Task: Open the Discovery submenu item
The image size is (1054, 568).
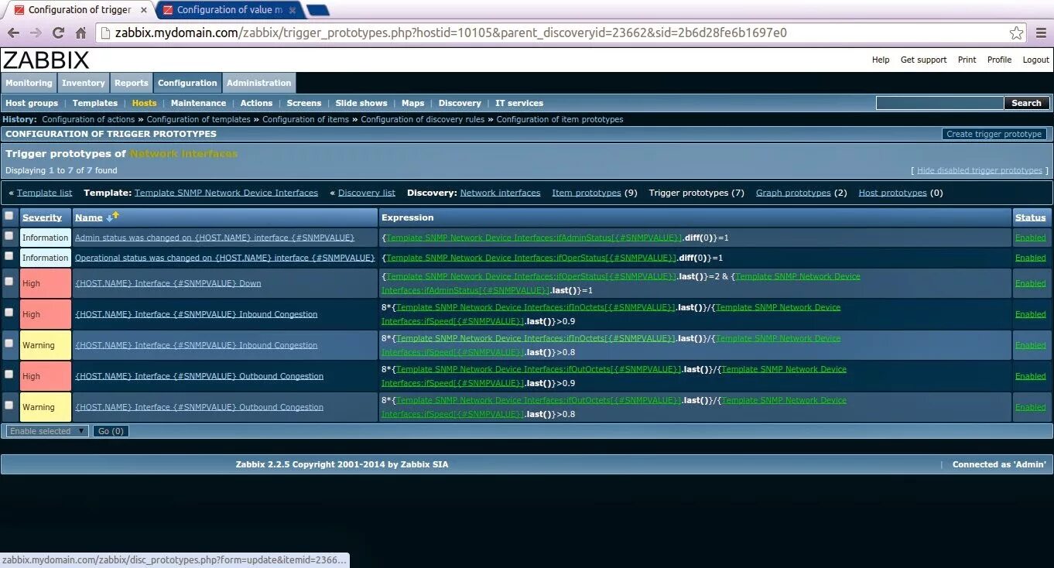Action: click(460, 103)
